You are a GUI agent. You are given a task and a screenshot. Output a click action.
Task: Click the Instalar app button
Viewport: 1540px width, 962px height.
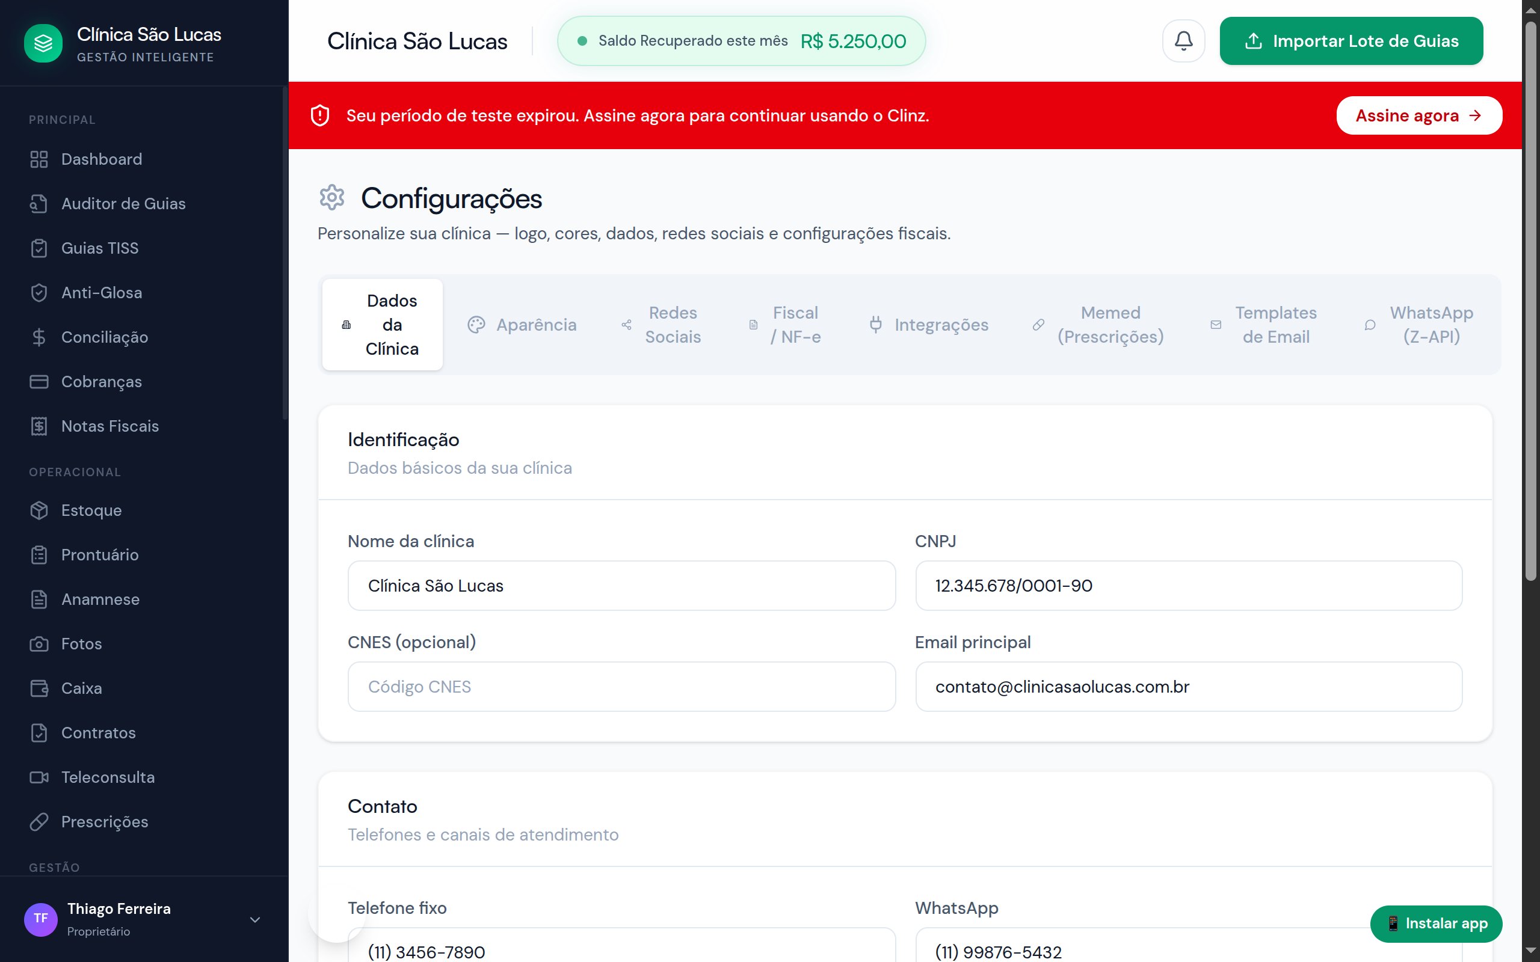tap(1436, 924)
